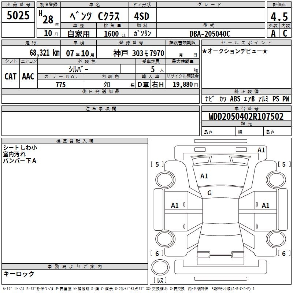The width and height of the screenshot is (293, 293).
Task: Click the G windshield mark on car diagram
Action: (209, 193)
